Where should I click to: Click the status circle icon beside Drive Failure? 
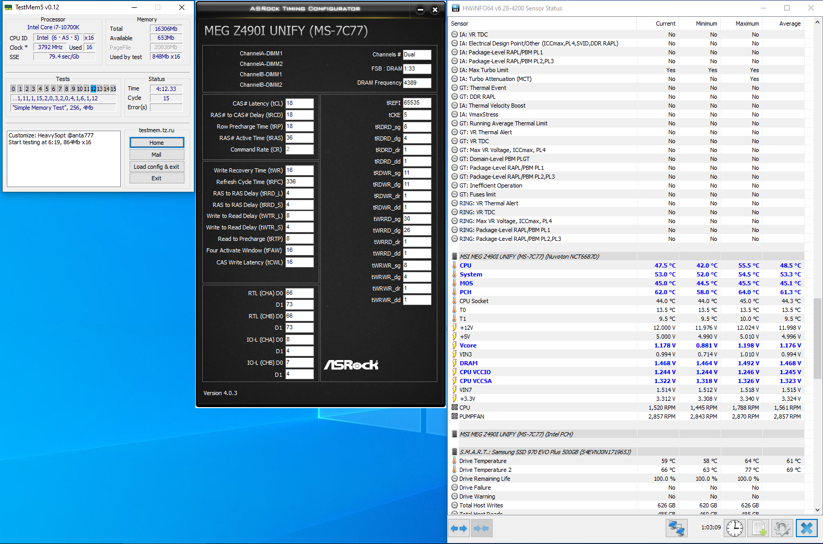pyautogui.click(x=455, y=488)
